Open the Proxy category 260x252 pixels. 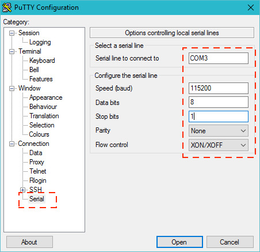[37, 162]
